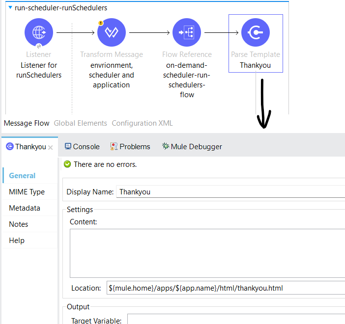The width and height of the screenshot is (345, 324).
Task: Open the Global Elements view
Action: click(x=80, y=123)
